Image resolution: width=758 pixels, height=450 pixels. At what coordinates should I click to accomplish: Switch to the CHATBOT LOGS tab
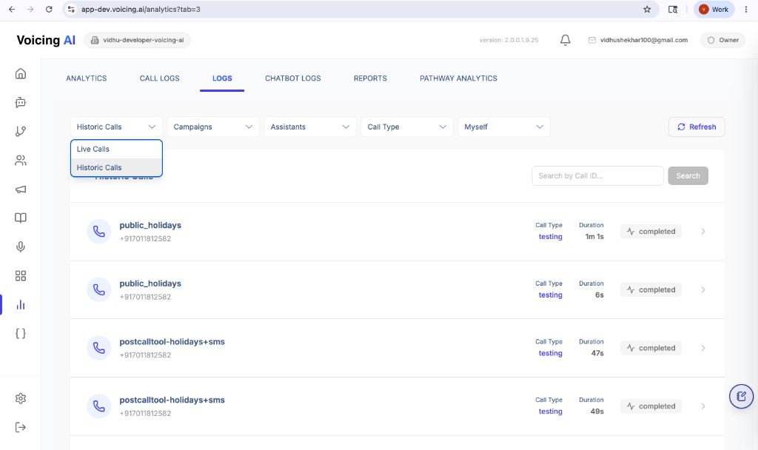[x=293, y=78]
